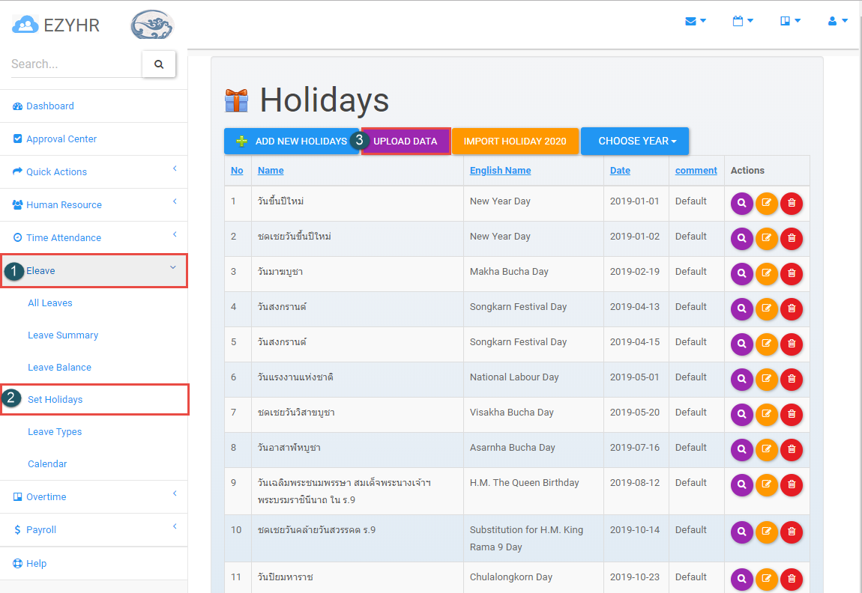Click the search magnifier beside the search box

pyautogui.click(x=158, y=64)
